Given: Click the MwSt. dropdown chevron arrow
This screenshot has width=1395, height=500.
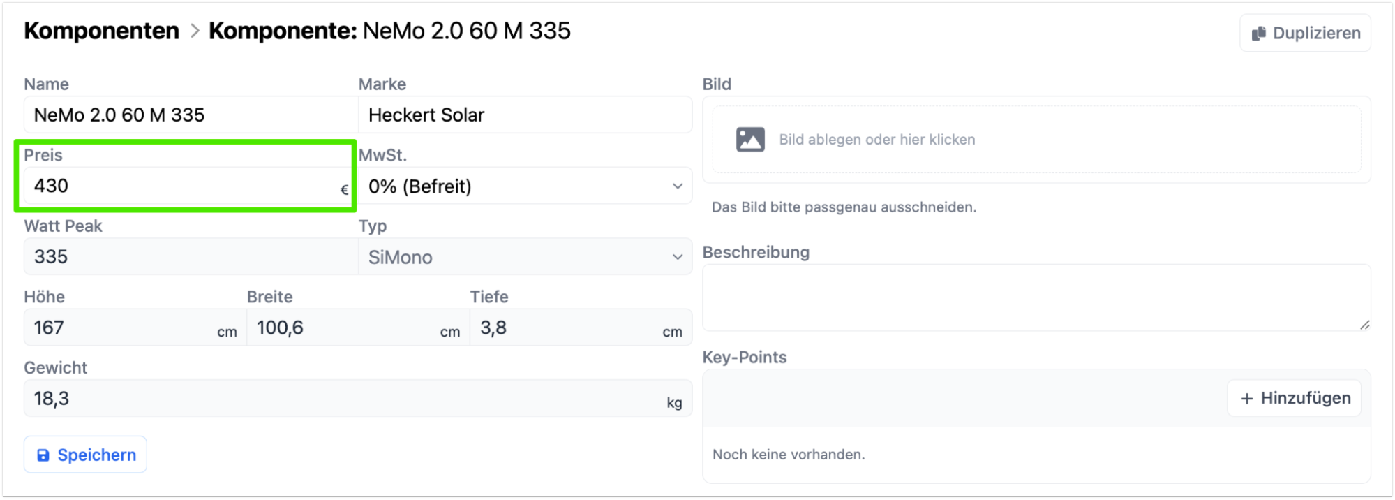Looking at the screenshot, I should 677,186.
